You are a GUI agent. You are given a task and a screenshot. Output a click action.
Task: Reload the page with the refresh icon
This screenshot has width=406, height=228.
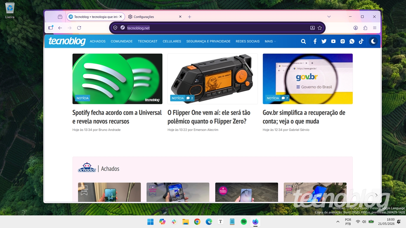pos(79,28)
